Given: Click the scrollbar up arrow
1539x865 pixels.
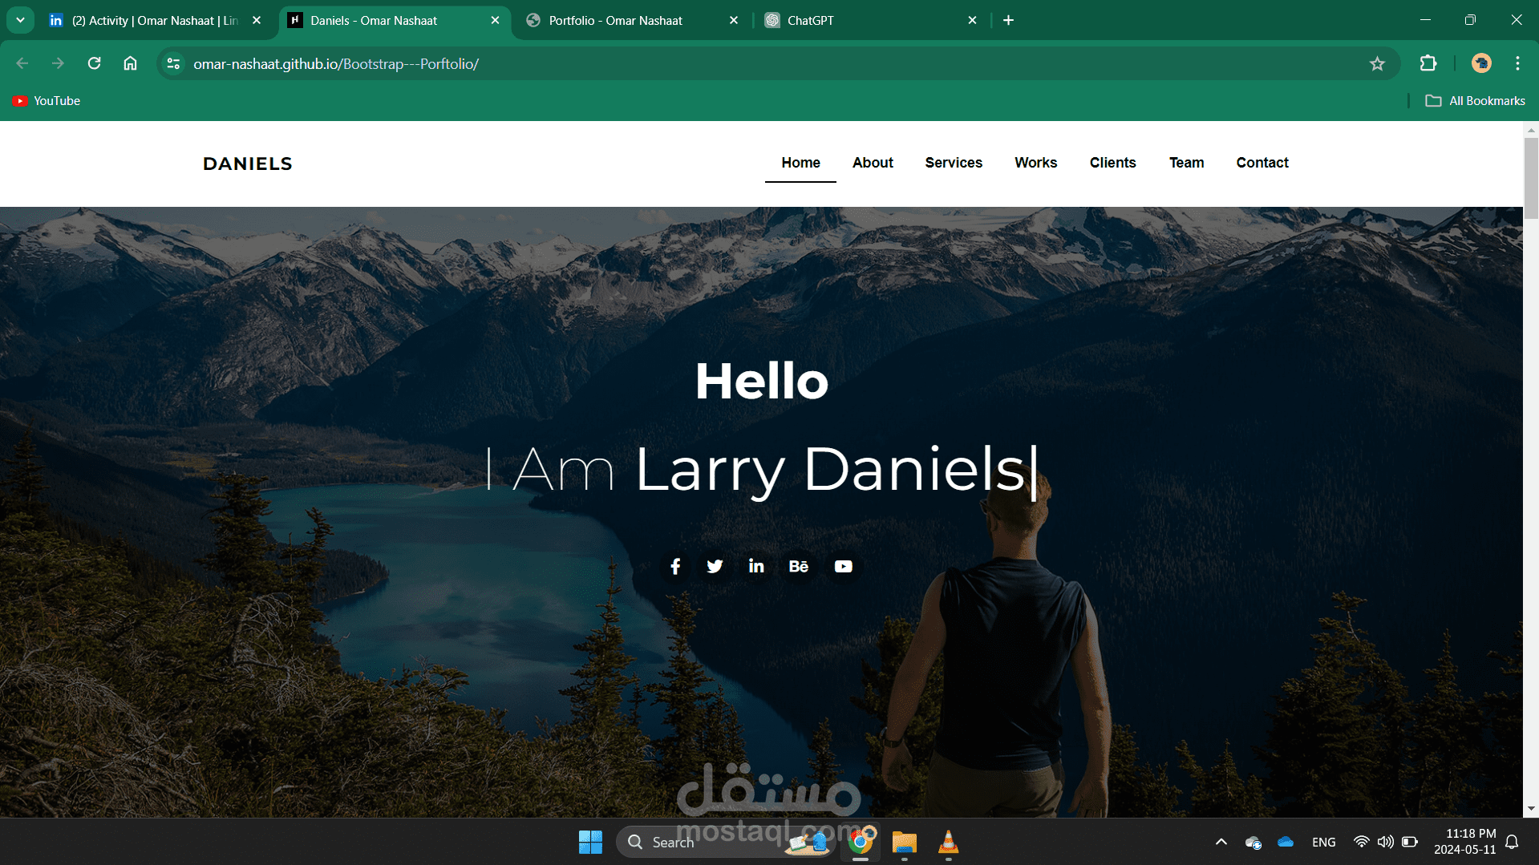Looking at the screenshot, I should (x=1531, y=129).
